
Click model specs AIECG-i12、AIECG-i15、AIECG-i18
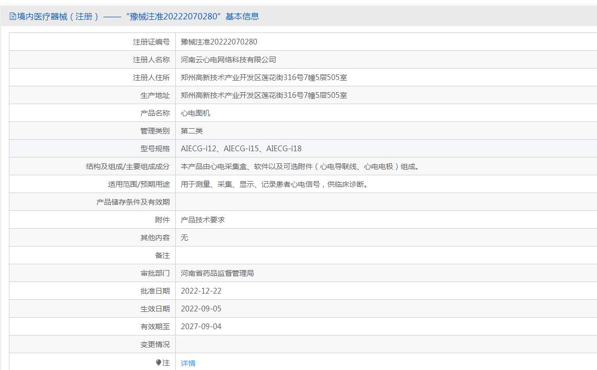pyautogui.click(x=241, y=149)
